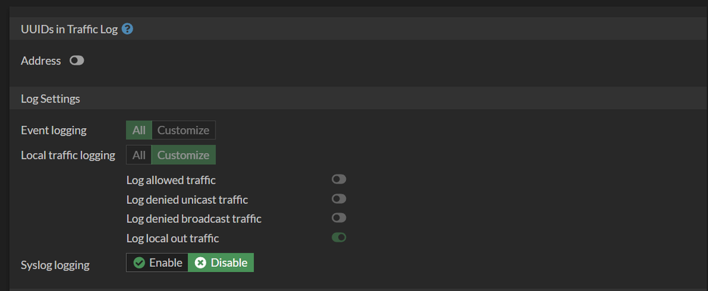This screenshot has height=291, width=708.
Task: Switch on Log denied broadcast traffic toggle
Action: pos(339,218)
